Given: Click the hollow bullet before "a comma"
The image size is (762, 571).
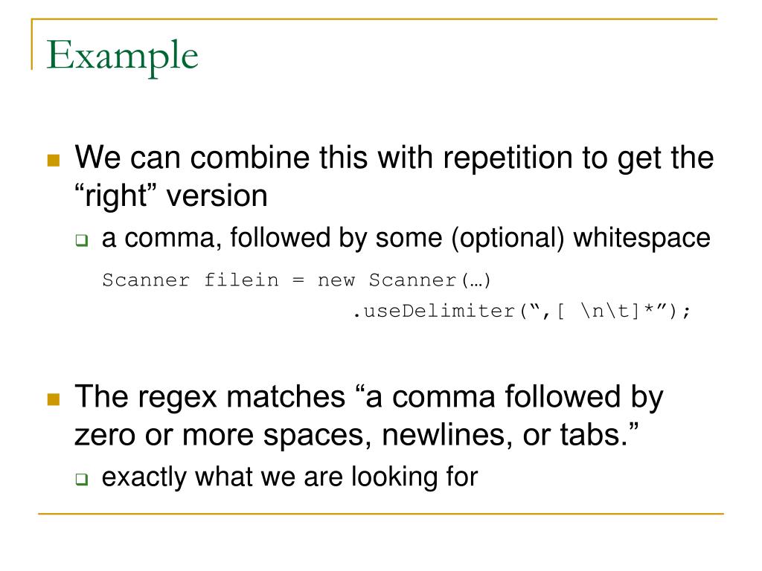Looking at the screenshot, I should pyautogui.click(x=82, y=240).
